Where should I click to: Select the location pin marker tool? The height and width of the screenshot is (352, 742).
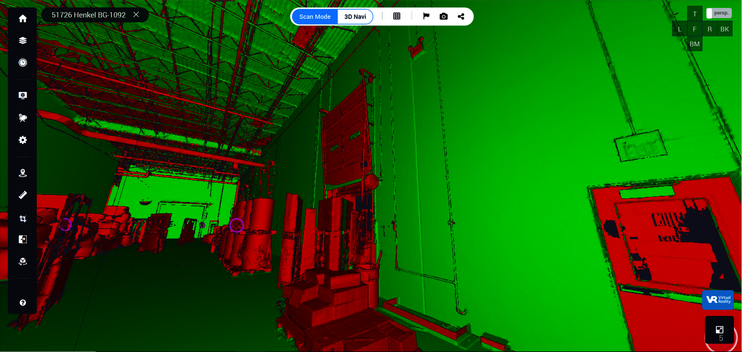[x=23, y=173]
